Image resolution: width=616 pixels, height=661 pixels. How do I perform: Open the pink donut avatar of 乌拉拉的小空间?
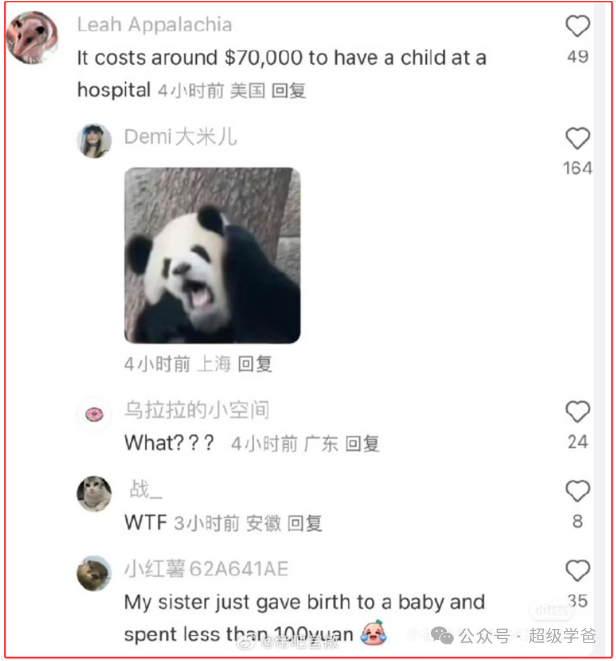point(94,415)
